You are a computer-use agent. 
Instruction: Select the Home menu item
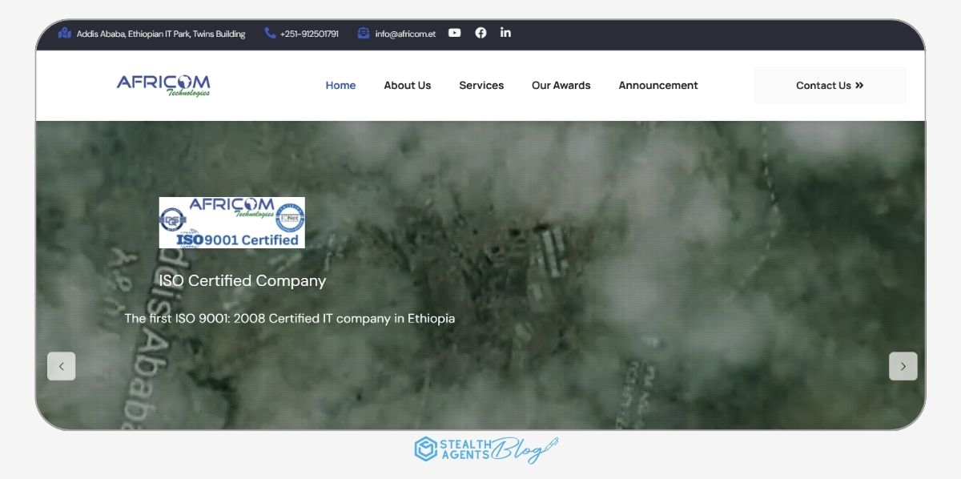coord(340,86)
